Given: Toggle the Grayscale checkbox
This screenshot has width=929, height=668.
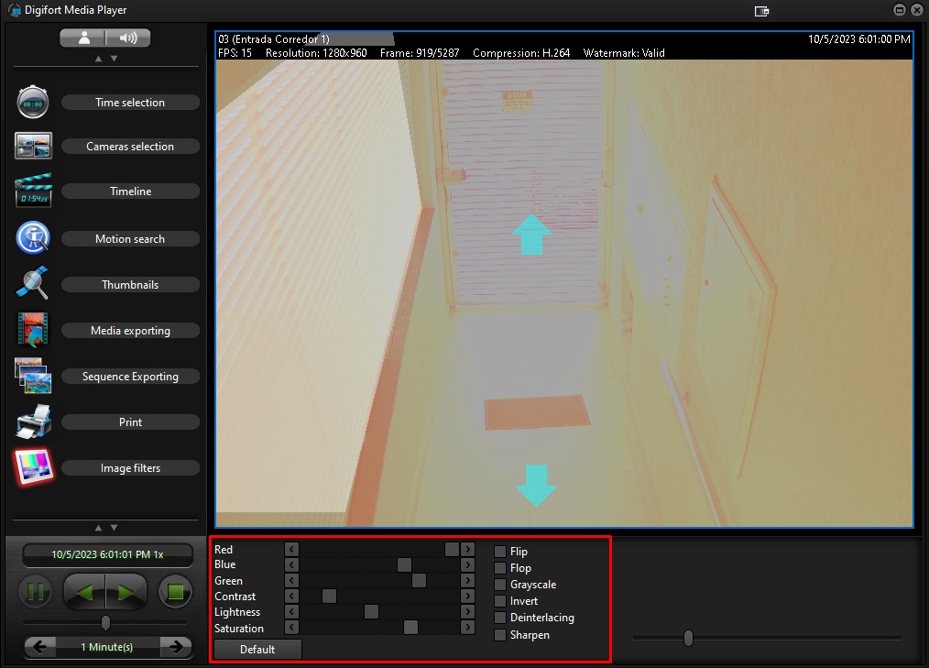Looking at the screenshot, I should (500, 585).
